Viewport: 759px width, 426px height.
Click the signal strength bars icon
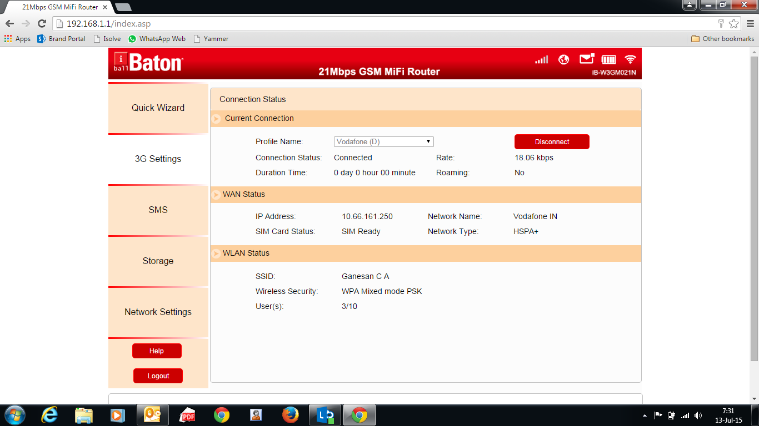coord(541,59)
